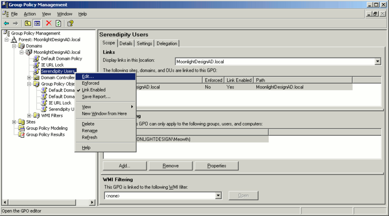Switch to the Settings tab
The image size is (389, 216).
tap(144, 43)
